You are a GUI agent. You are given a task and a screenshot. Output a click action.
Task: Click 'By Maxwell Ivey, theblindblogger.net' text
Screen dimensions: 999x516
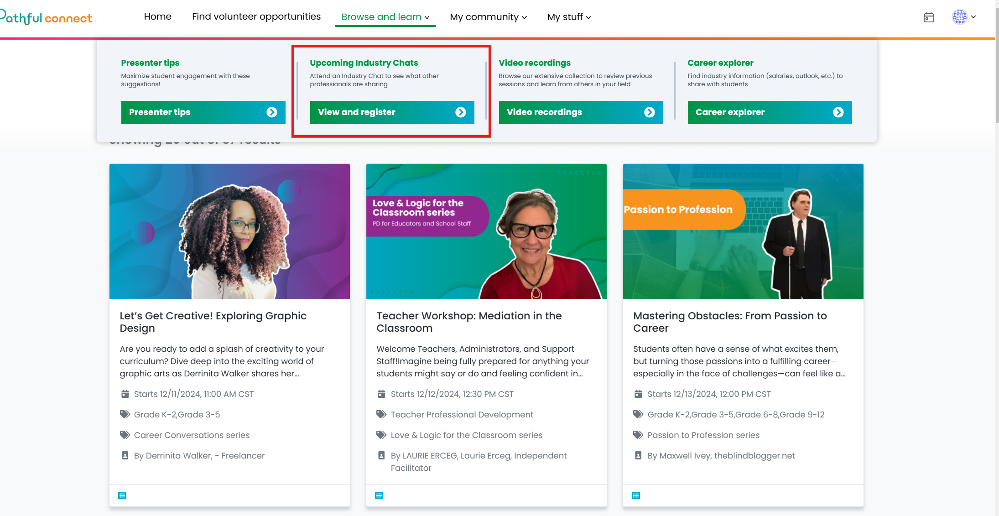coord(721,455)
